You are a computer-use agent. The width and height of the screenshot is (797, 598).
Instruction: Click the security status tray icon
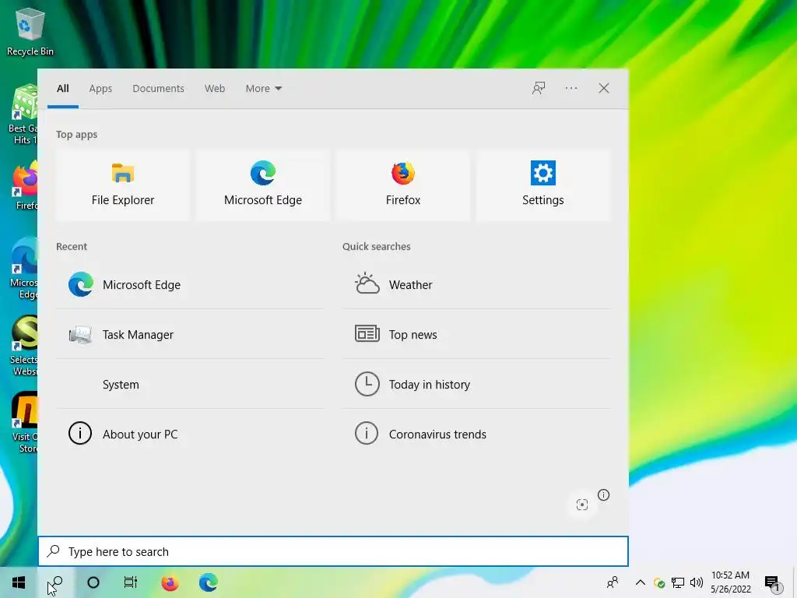point(659,583)
